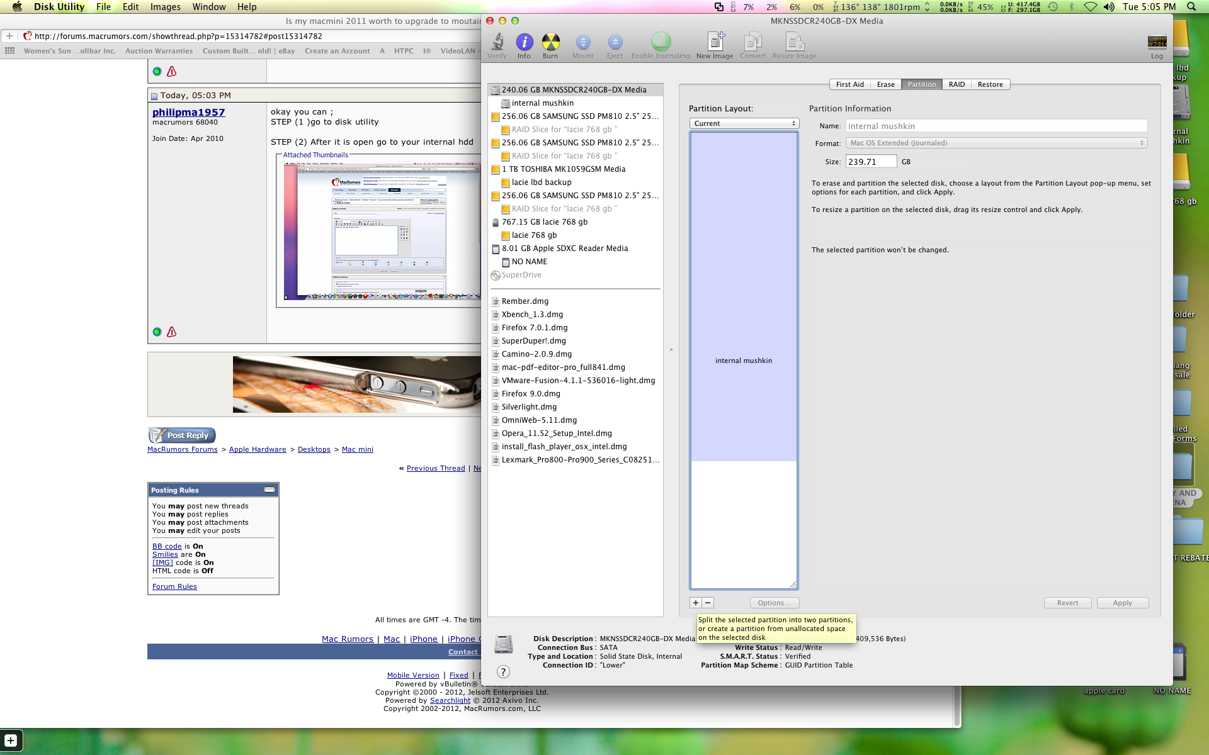Click the partition Size field
1209x755 pixels.
[871, 162]
